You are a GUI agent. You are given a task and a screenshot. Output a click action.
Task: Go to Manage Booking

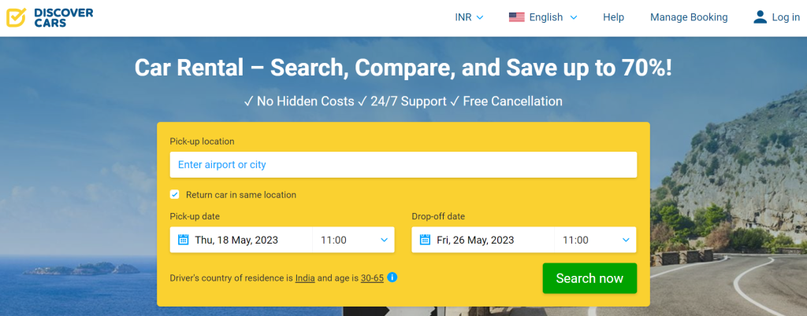pyautogui.click(x=689, y=17)
